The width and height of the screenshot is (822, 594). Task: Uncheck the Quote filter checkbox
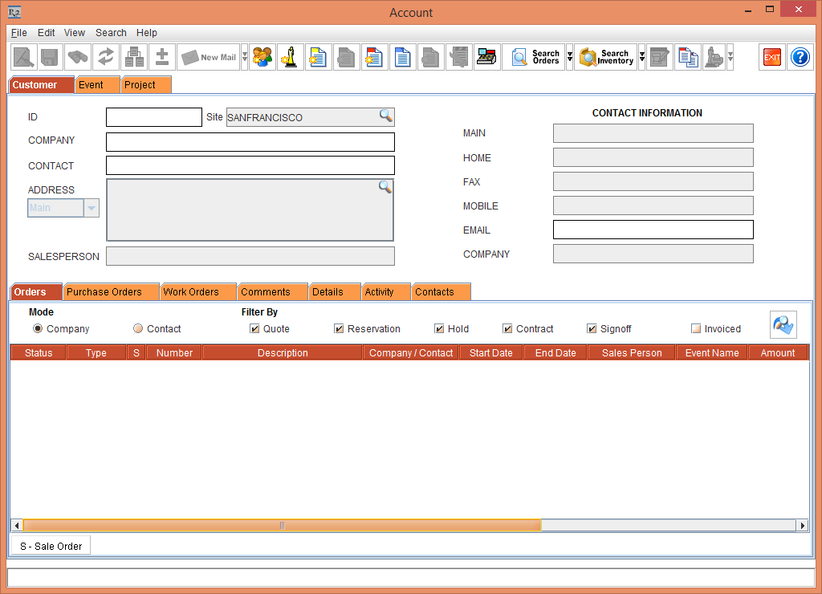[254, 329]
